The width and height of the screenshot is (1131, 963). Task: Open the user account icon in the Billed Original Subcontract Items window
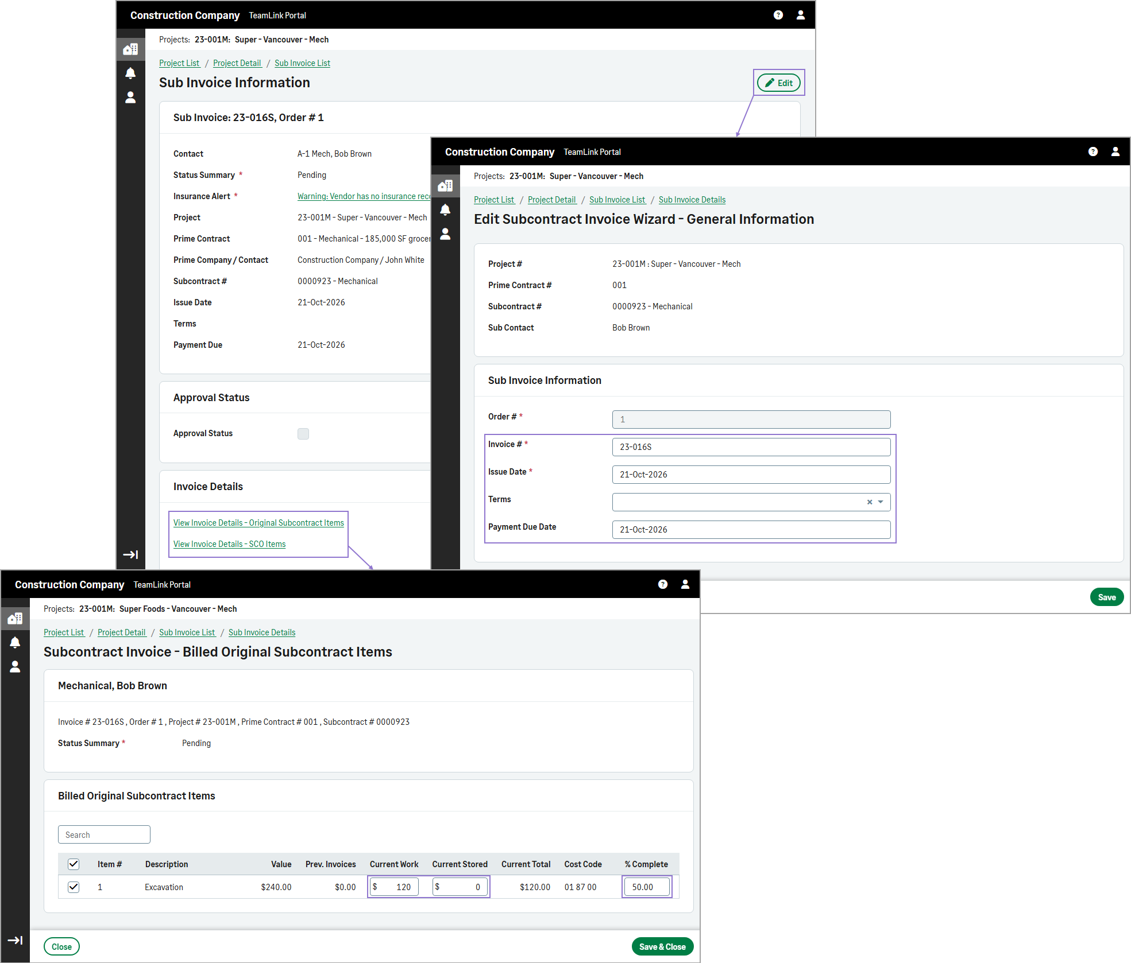click(685, 584)
